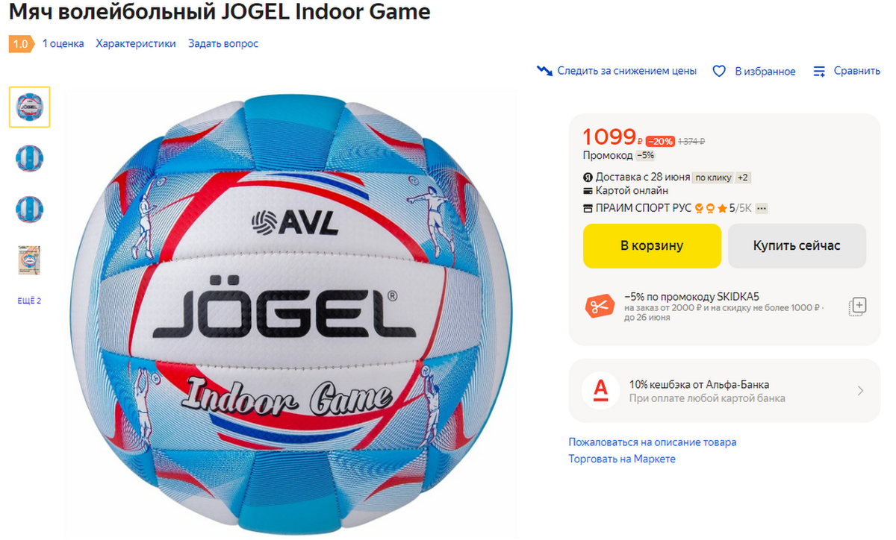
Task: Copy promo code SKIDKA5 with copy icon
Action: [x=857, y=306]
